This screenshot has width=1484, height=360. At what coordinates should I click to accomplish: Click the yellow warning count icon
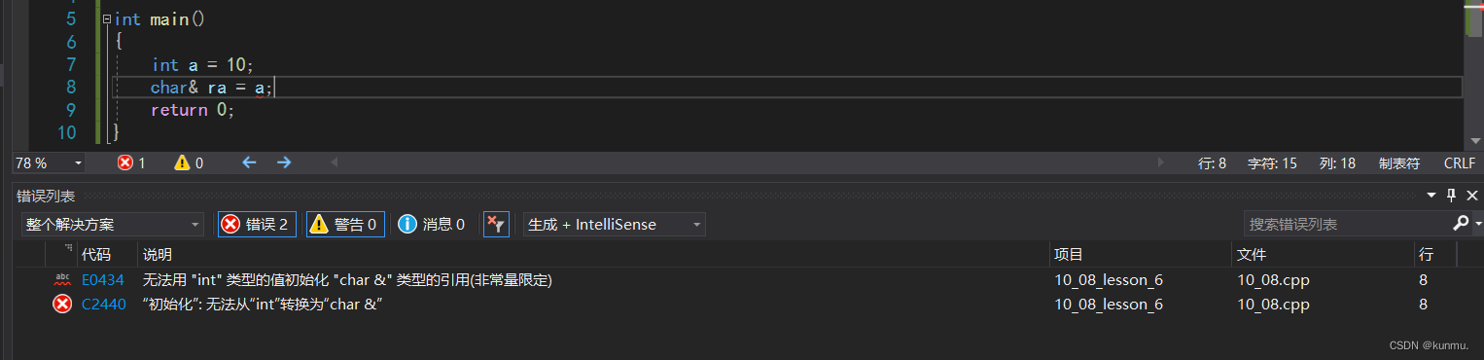coord(182,162)
